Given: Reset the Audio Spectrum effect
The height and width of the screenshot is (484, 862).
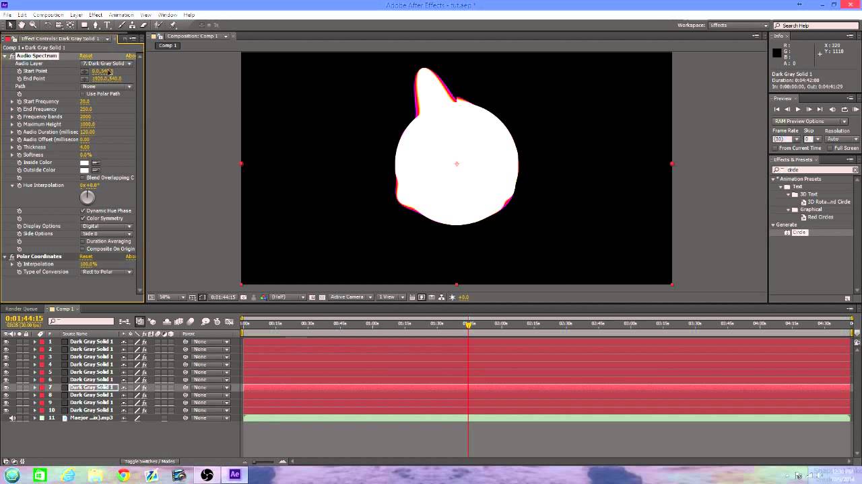Looking at the screenshot, I should pyautogui.click(x=86, y=56).
